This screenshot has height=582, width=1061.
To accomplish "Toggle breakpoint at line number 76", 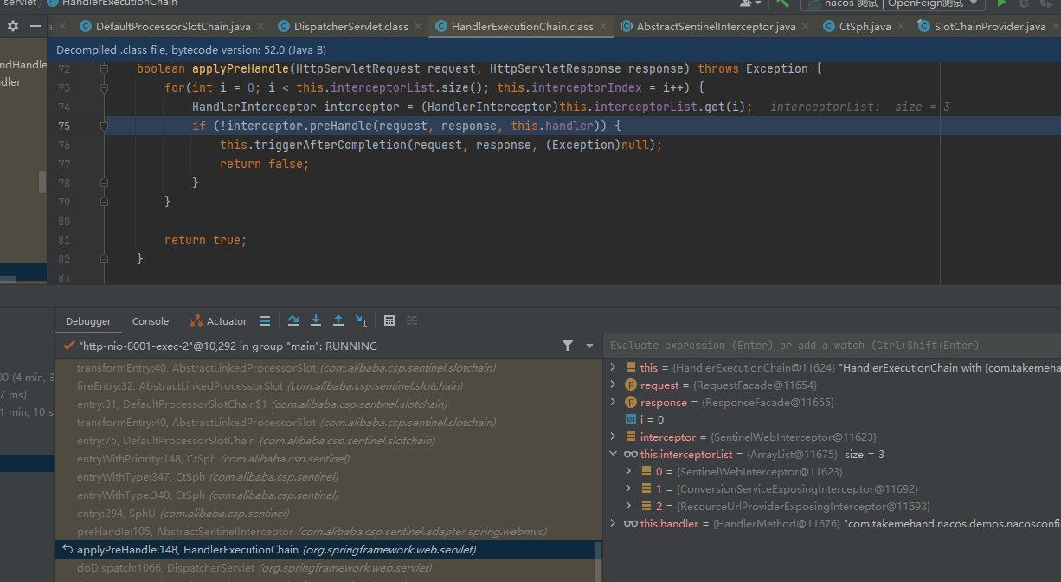I will [x=64, y=145].
